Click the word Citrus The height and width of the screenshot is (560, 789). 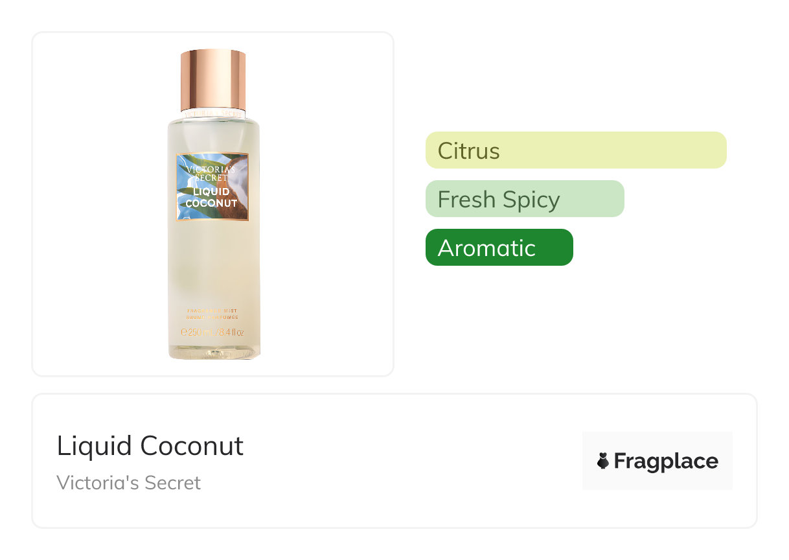coord(468,150)
